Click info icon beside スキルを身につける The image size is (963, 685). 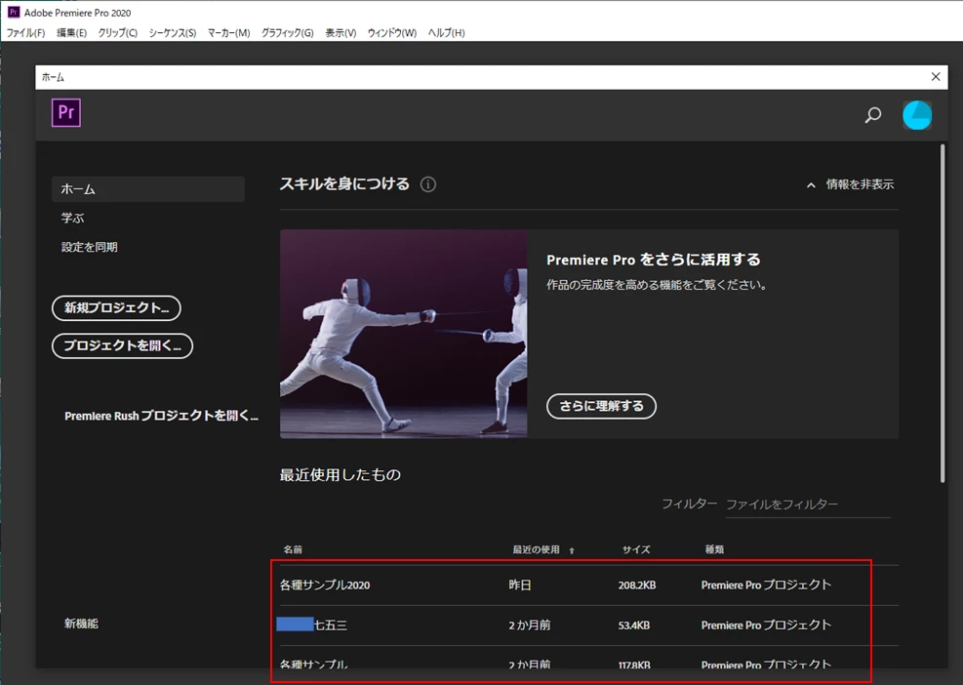[428, 184]
